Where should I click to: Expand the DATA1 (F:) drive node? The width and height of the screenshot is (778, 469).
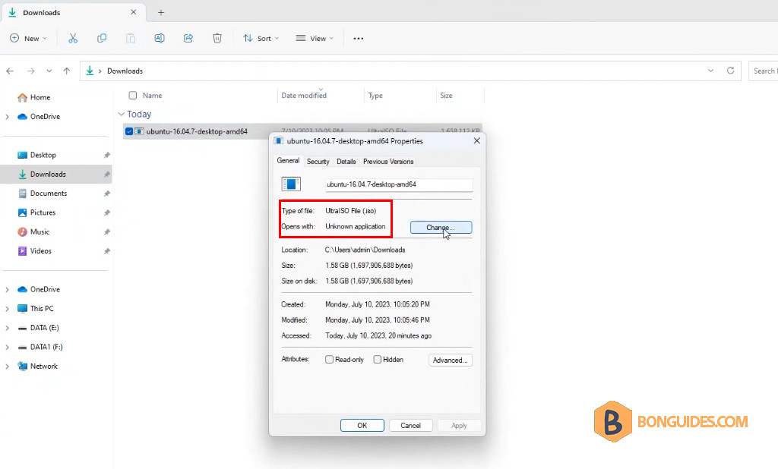[7, 347]
